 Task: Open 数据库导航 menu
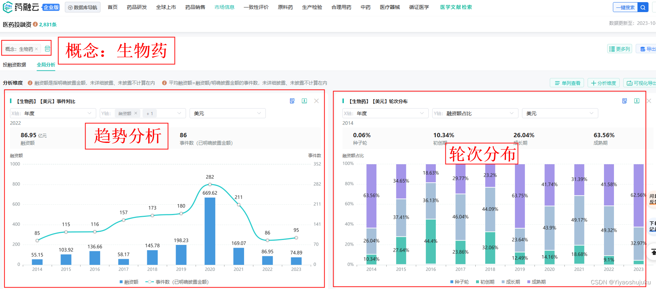tap(83, 7)
